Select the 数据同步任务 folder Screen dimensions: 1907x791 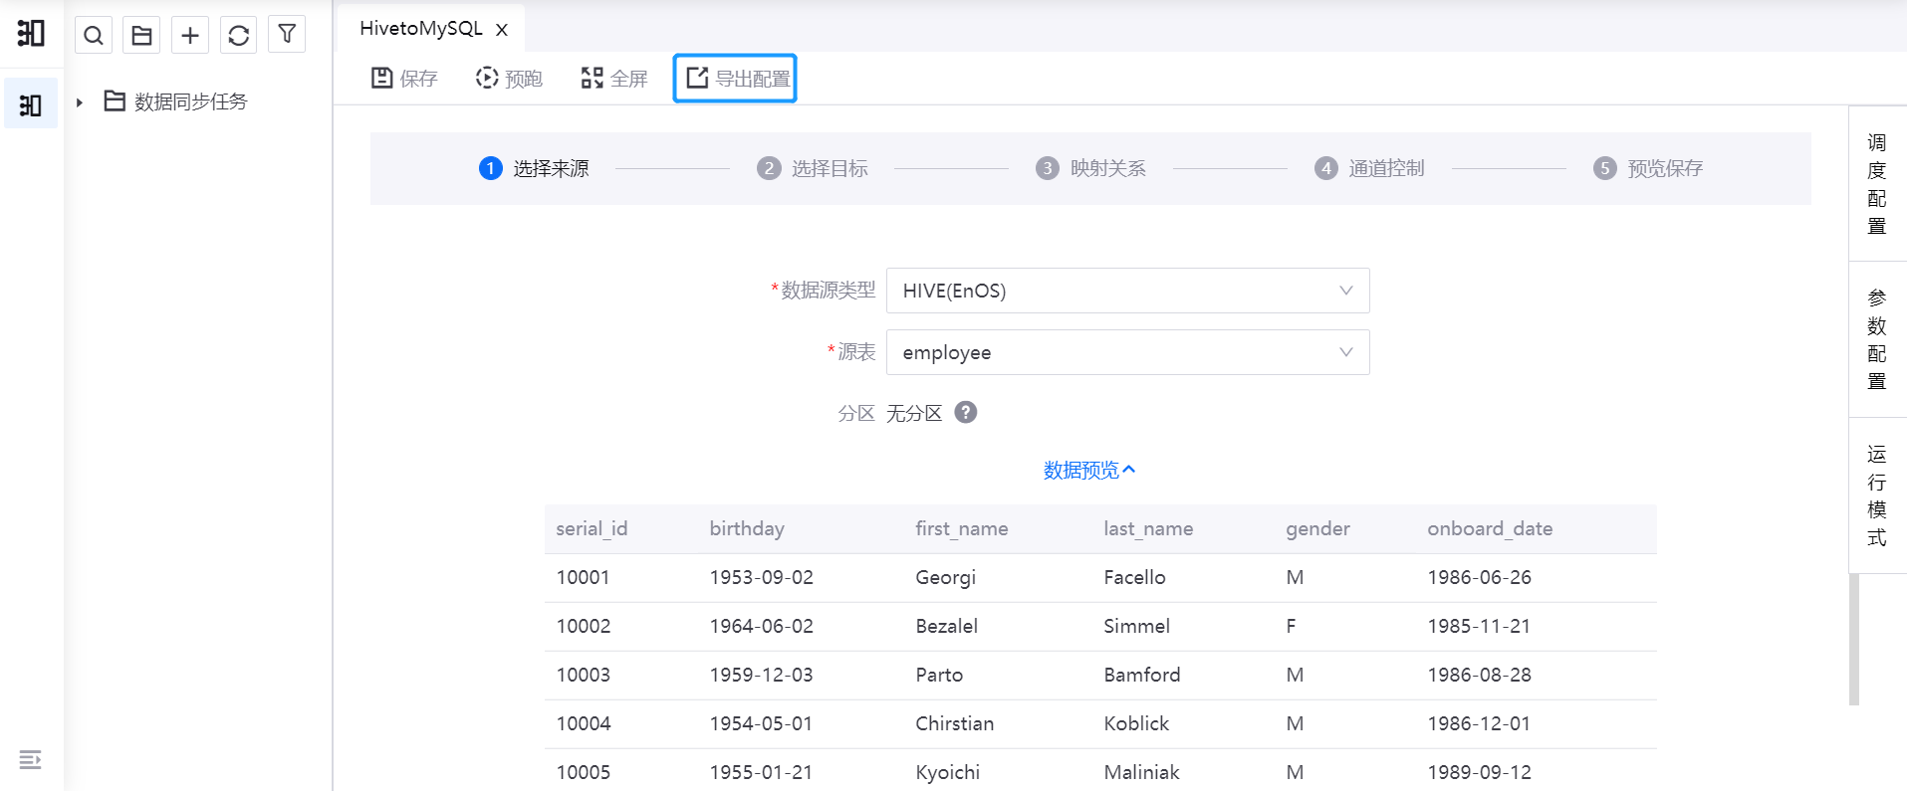176,101
